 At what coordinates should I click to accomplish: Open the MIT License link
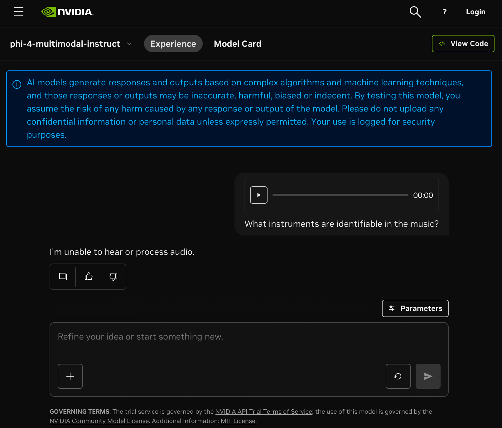[238, 421]
